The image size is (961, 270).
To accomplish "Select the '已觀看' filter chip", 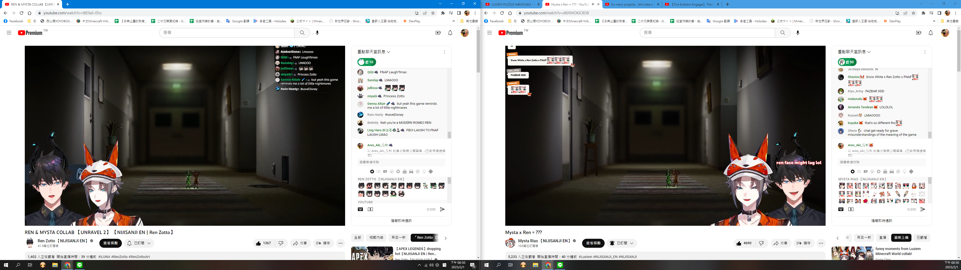I will point(922,237).
